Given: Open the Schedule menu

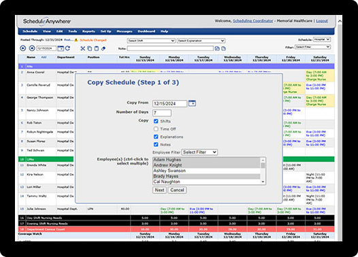Looking at the screenshot, I should 30,31.
